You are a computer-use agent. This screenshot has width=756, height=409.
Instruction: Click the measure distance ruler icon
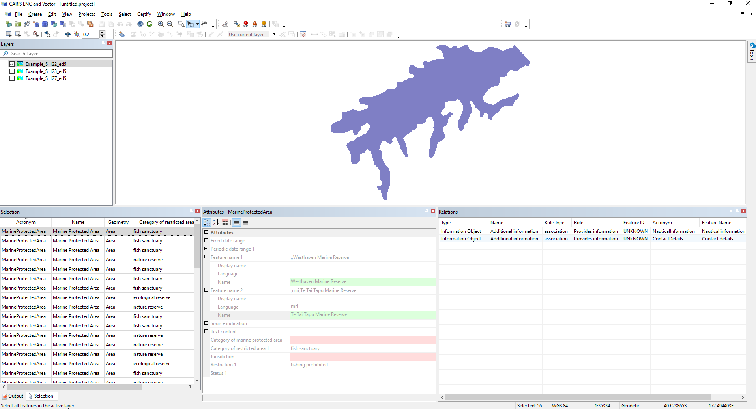pyautogui.click(x=225, y=24)
